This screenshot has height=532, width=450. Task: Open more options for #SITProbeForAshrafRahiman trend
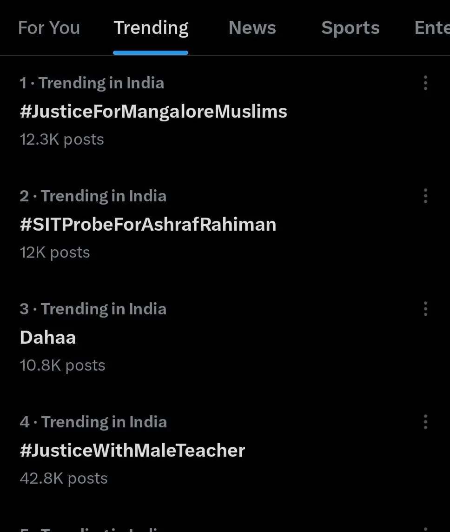point(425,196)
